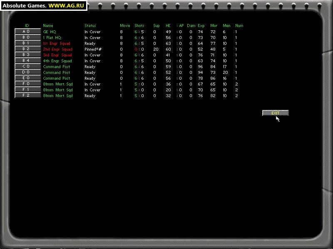The image size is (333, 249).
Task: Click the HE column header
Action: [168, 26]
